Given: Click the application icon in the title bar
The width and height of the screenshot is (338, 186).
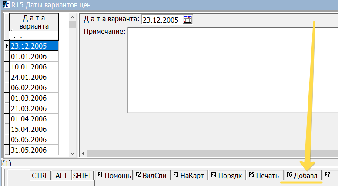Looking at the screenshot, I should click(x=6, y=4).
